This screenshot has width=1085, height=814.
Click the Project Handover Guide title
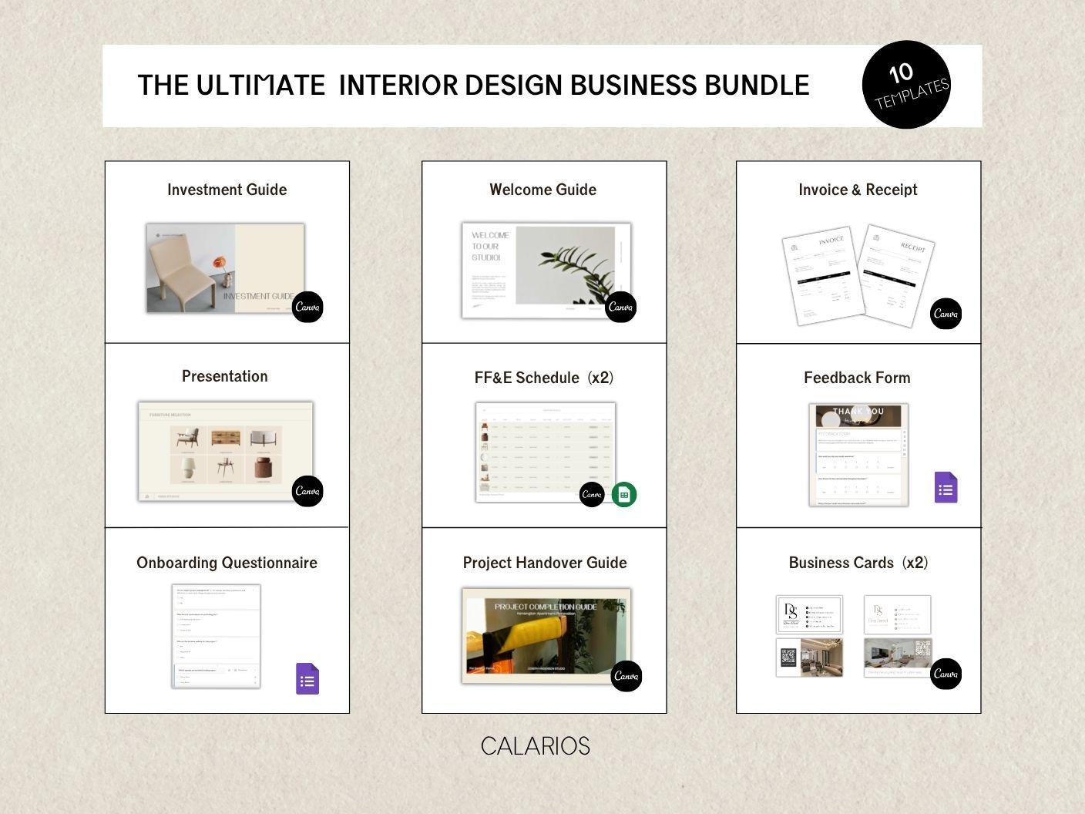(545, 563)
